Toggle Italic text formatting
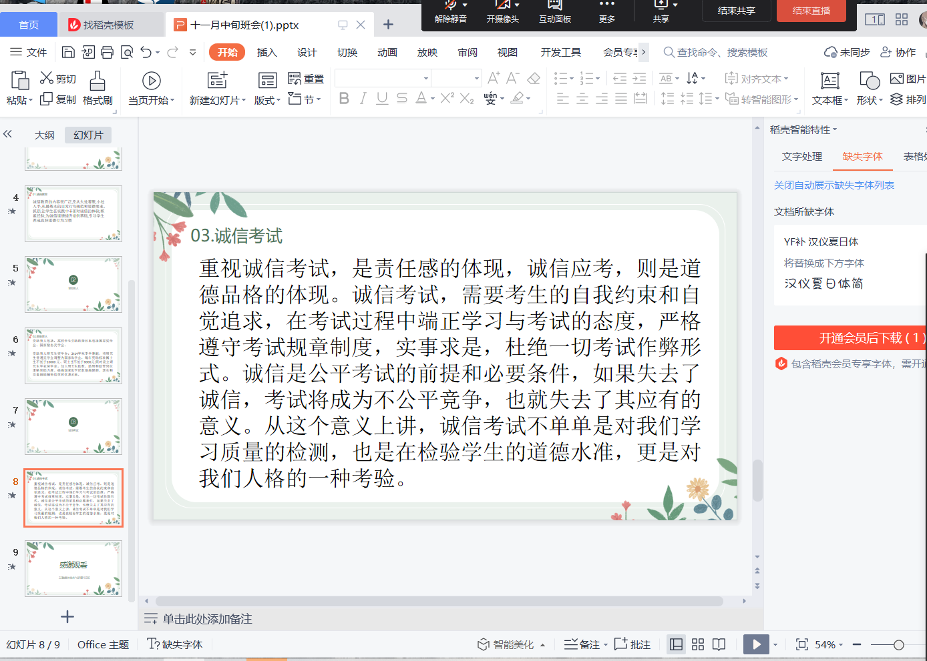927x661 pixels. pyautogui.click(x=363, y=99)
